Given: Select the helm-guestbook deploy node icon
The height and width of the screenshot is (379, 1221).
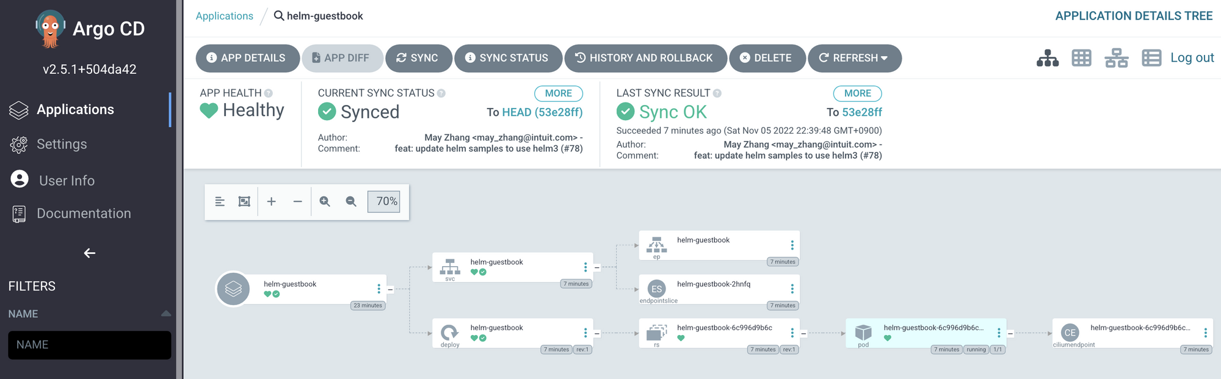Looking at the screenshot, I should 450,332.
